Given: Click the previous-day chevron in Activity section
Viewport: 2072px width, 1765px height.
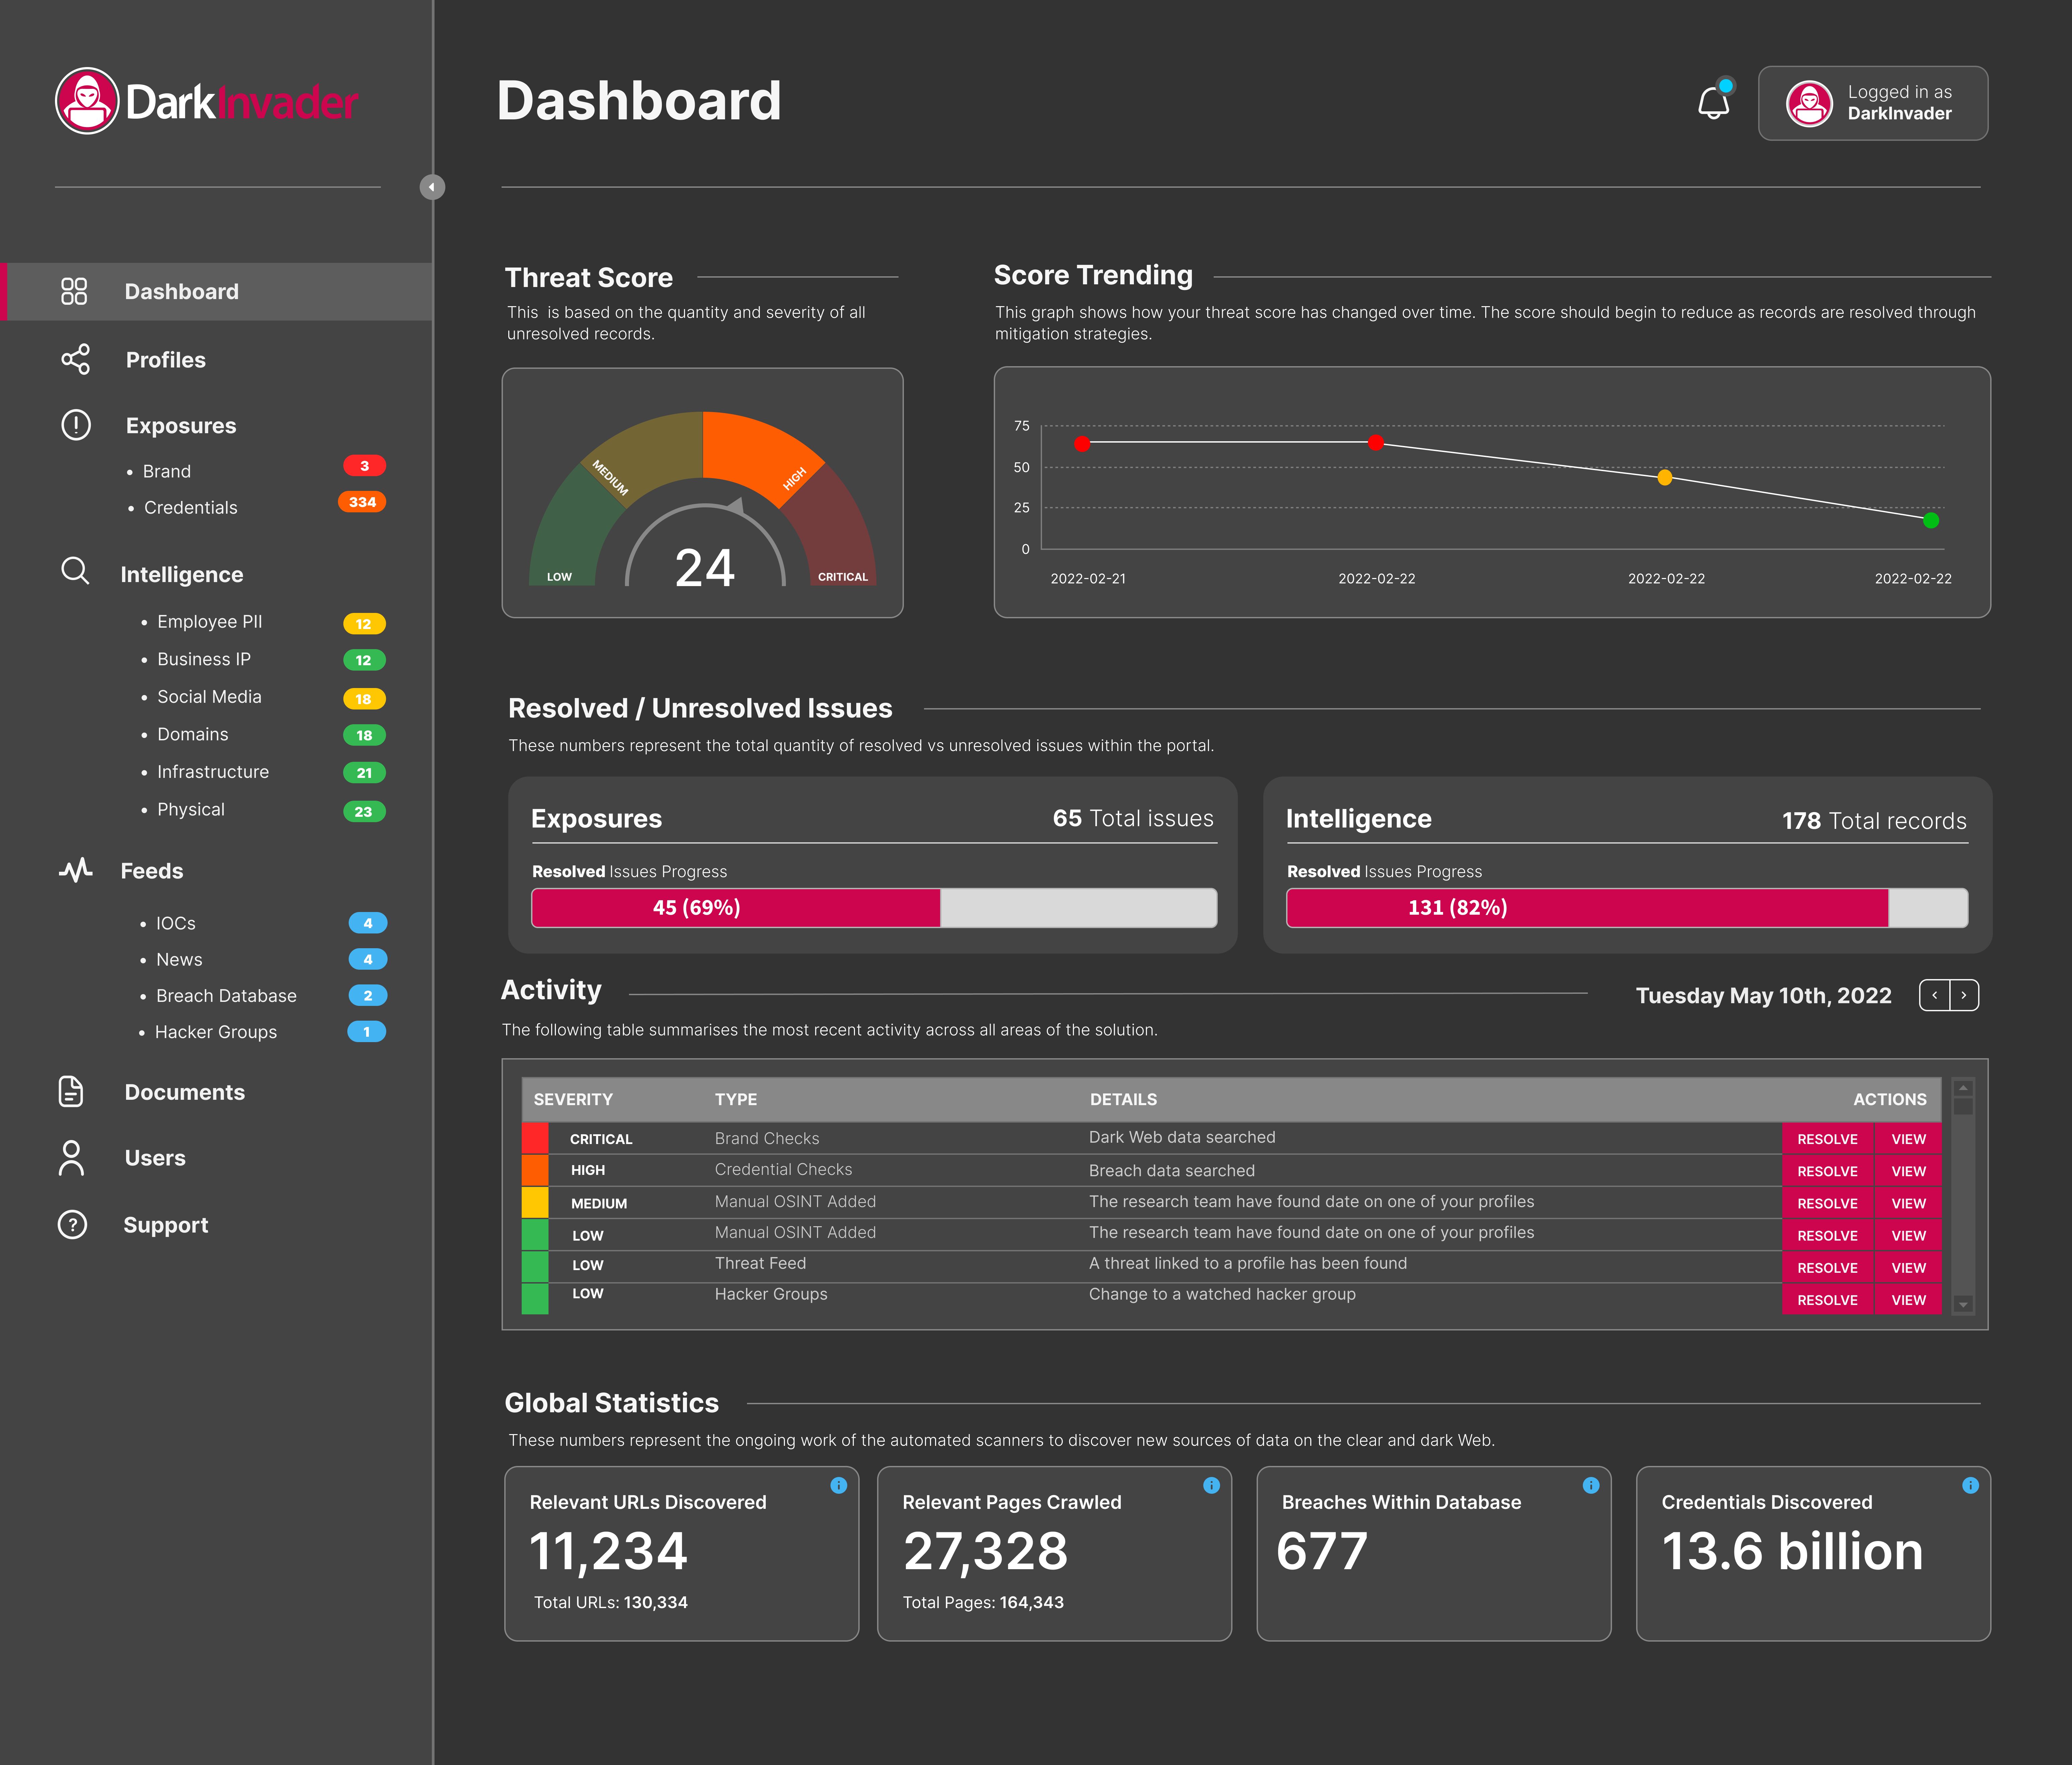Looking at the screenshot, I should tap(1935, 995).
